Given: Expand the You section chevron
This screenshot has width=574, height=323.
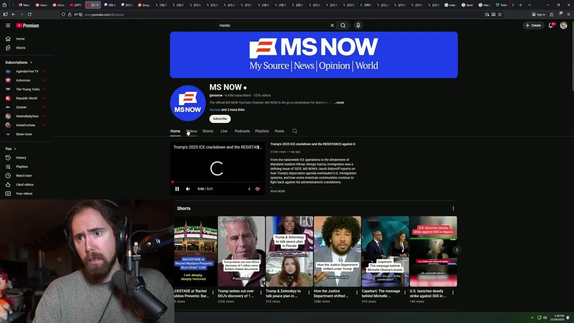Looking at the screenshot, I should 15,149.
